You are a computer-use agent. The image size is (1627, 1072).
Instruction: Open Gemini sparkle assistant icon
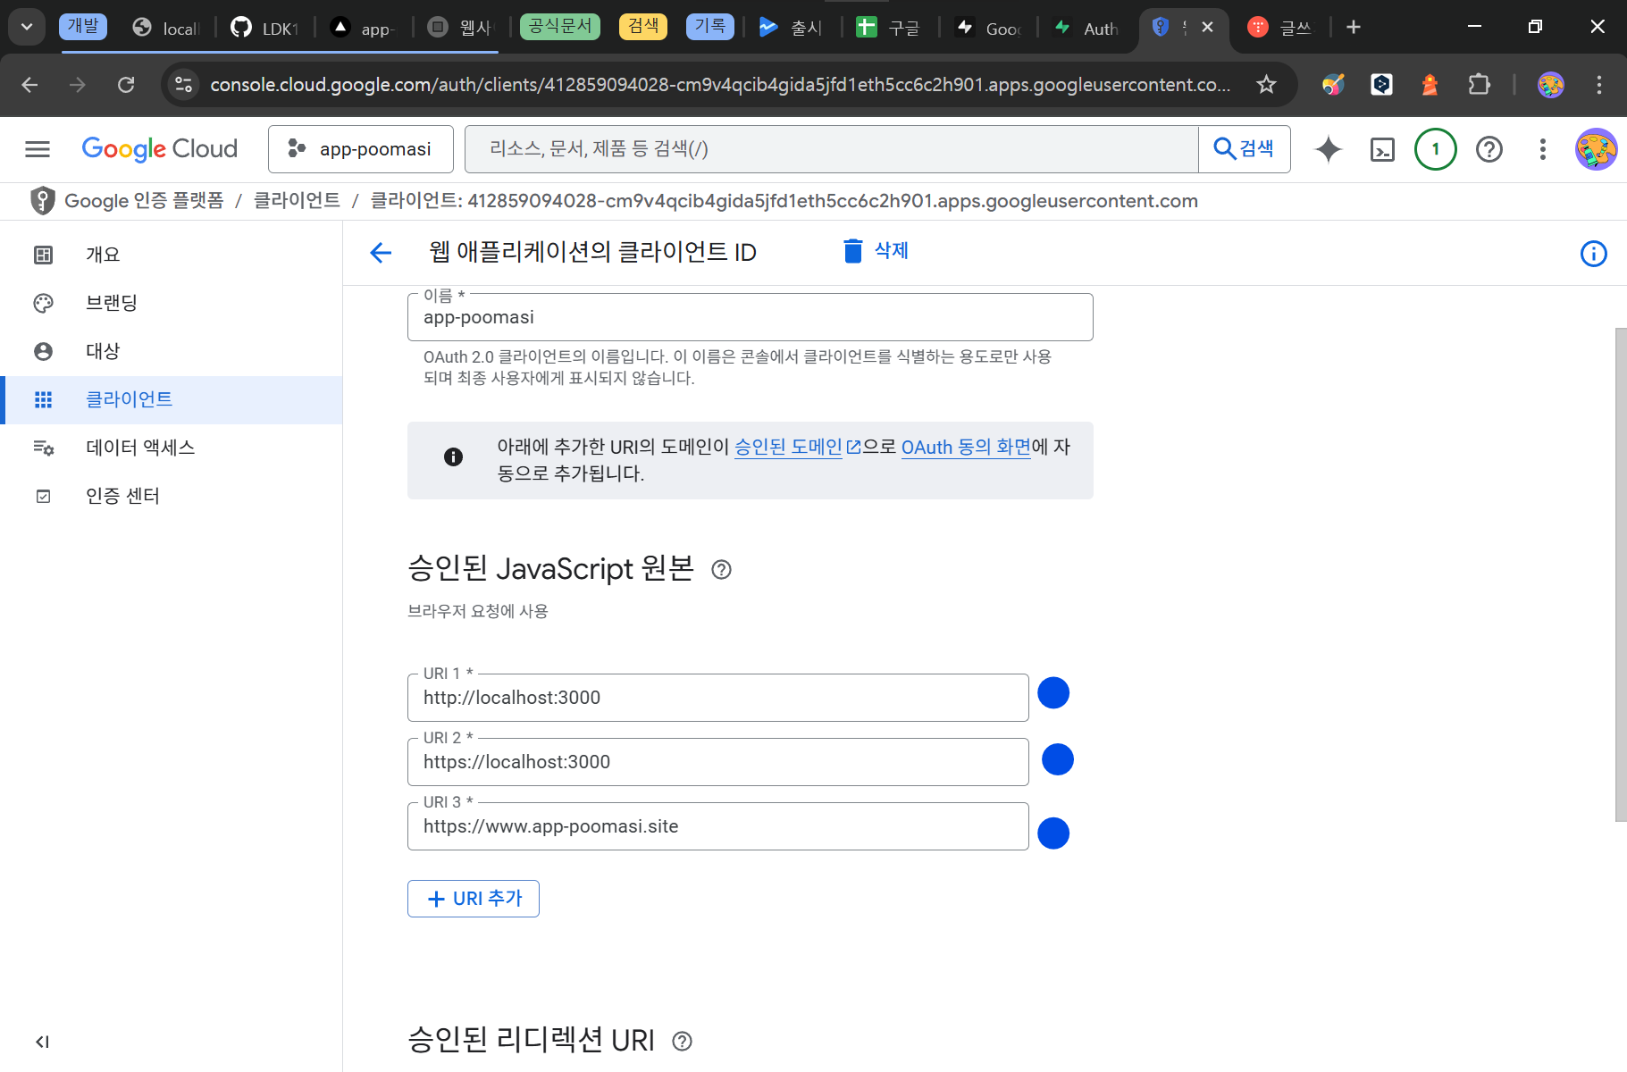click(x=1329, y=149)
